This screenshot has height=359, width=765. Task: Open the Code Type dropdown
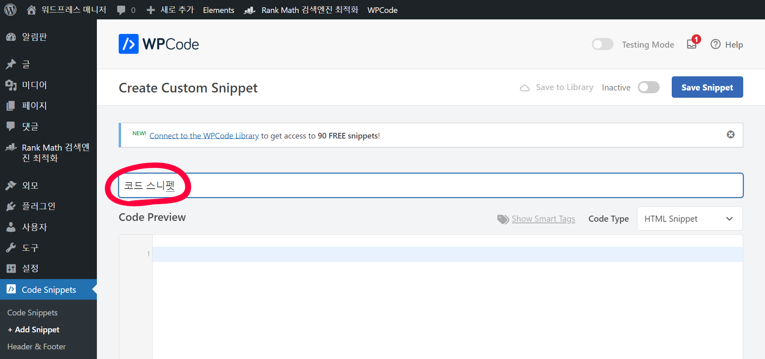click(x=690, y=218)
